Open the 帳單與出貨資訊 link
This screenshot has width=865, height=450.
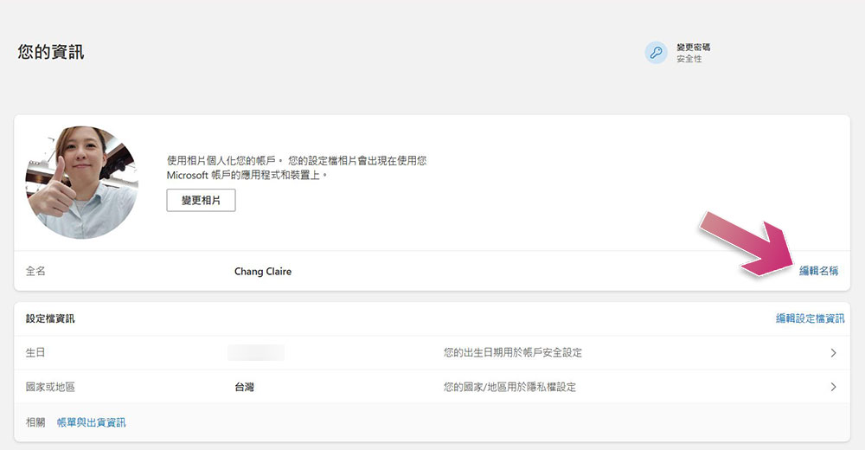pyautogui.click(x=92, y=422)
